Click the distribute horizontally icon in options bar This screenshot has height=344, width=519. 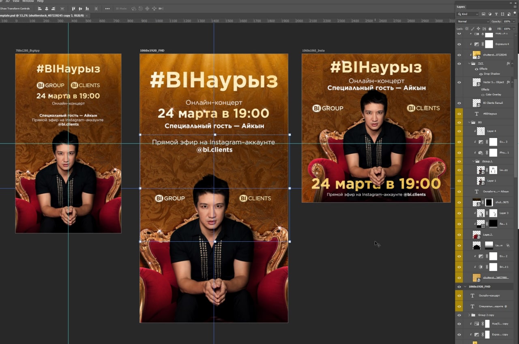[x=96, y=9]
